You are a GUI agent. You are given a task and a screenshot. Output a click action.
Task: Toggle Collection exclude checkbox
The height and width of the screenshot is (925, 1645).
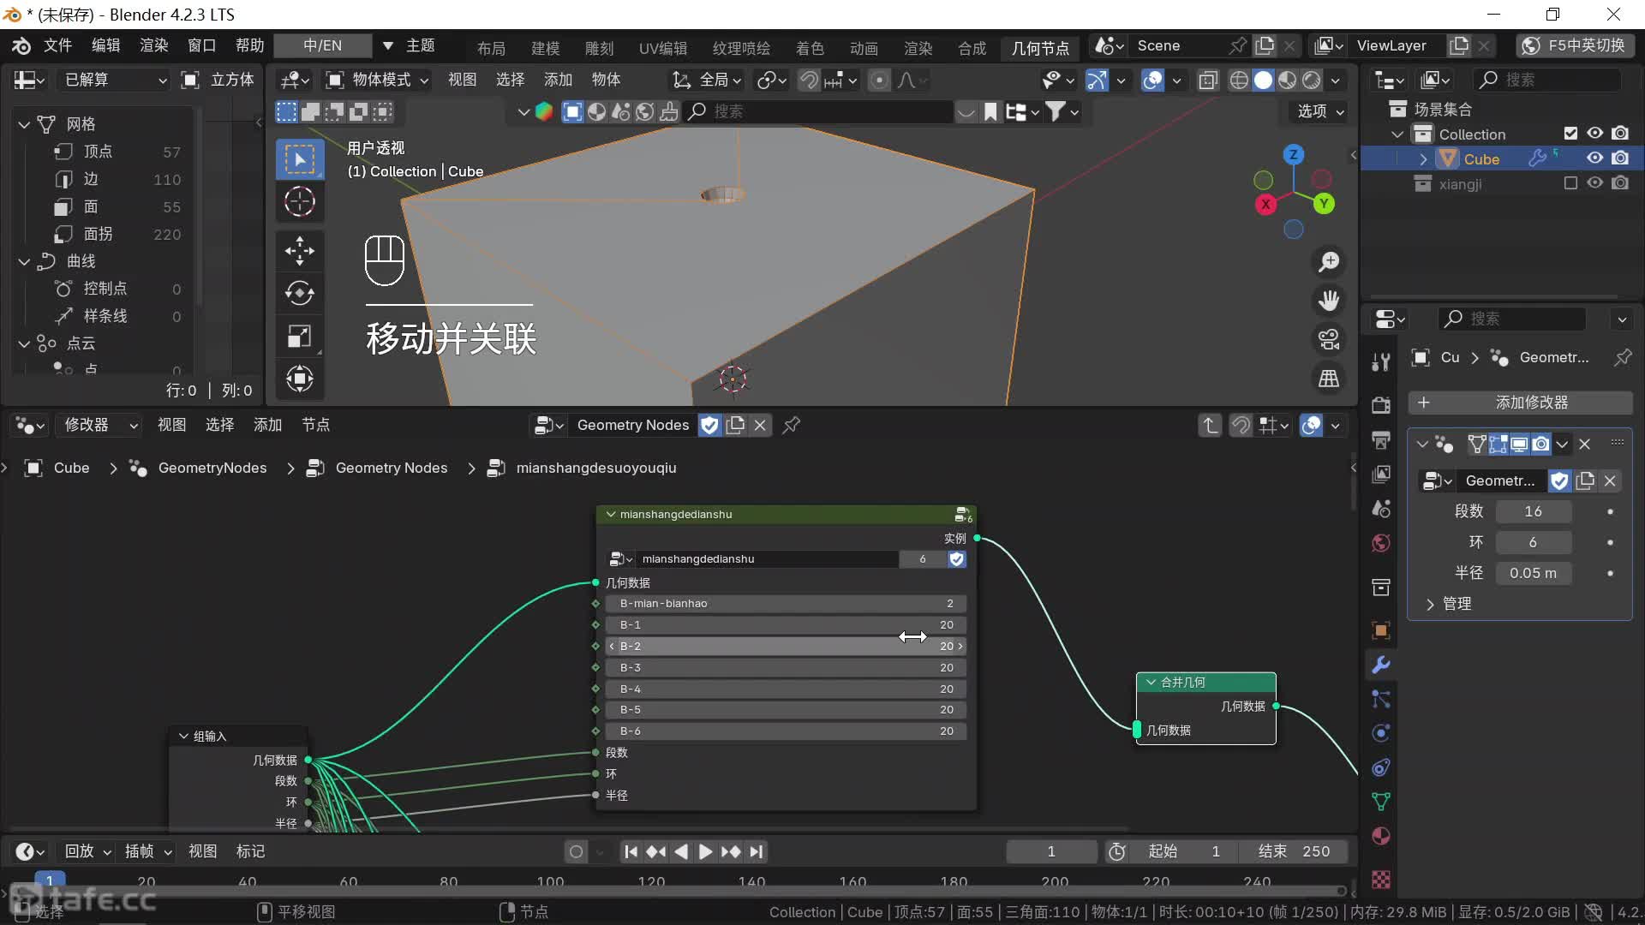pyautogui.click(x=1570, y=134)
